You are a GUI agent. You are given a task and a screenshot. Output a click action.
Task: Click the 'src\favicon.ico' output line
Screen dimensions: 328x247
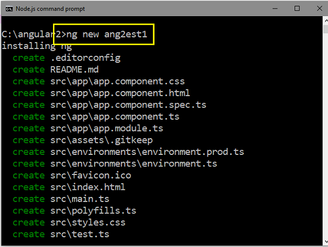[91, 176]
